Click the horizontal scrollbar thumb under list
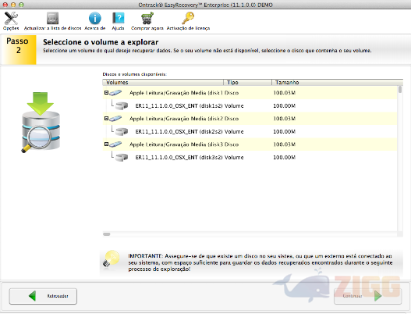Viewport: 411px width, 314px height. [106, 234]
